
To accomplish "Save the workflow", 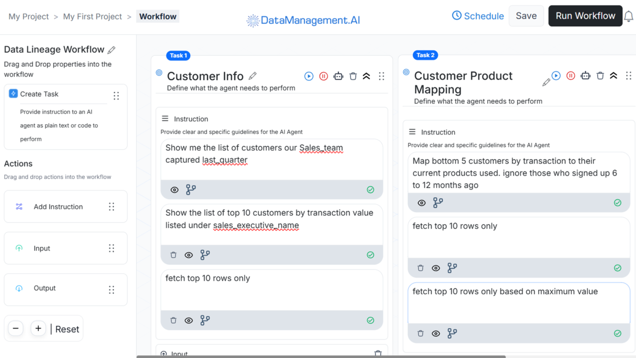I will 526,15.
